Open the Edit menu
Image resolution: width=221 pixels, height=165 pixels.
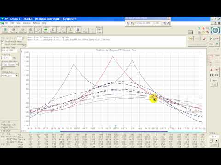(12, 23)
